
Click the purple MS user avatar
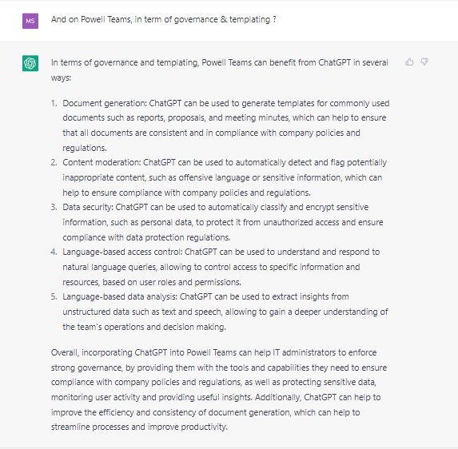[x=30, y=21]
